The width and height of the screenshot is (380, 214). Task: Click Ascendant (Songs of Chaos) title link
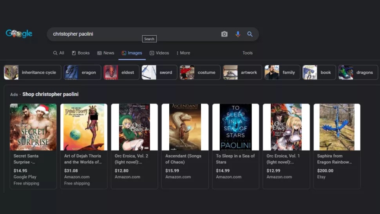pos(183,159)
